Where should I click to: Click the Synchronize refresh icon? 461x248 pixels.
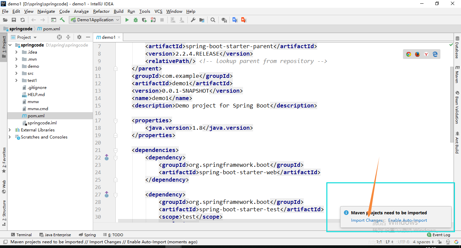tap(23, 20)
